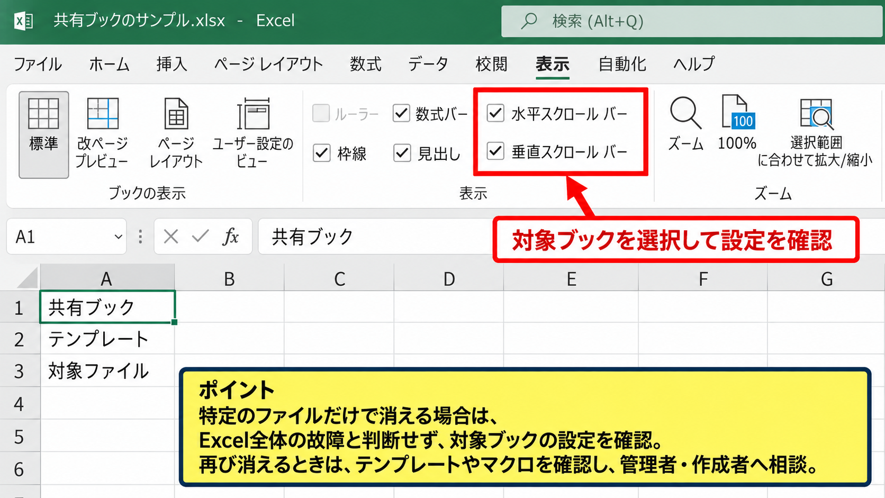Open the 校閲 tab

click(491, 64)
